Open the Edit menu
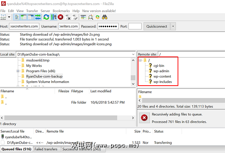The image size is (225, 153). pos(11,11)
